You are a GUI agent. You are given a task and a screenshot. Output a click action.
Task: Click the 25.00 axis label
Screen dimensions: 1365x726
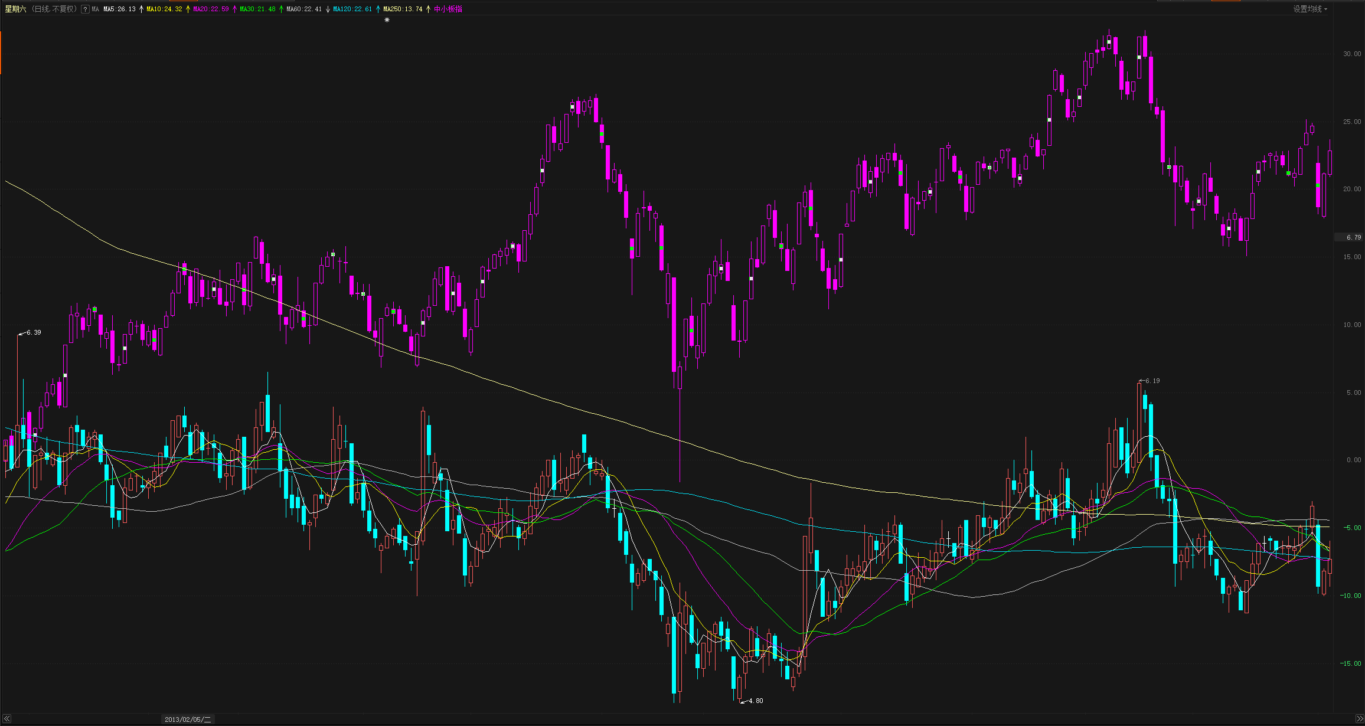click(1352, 122)
